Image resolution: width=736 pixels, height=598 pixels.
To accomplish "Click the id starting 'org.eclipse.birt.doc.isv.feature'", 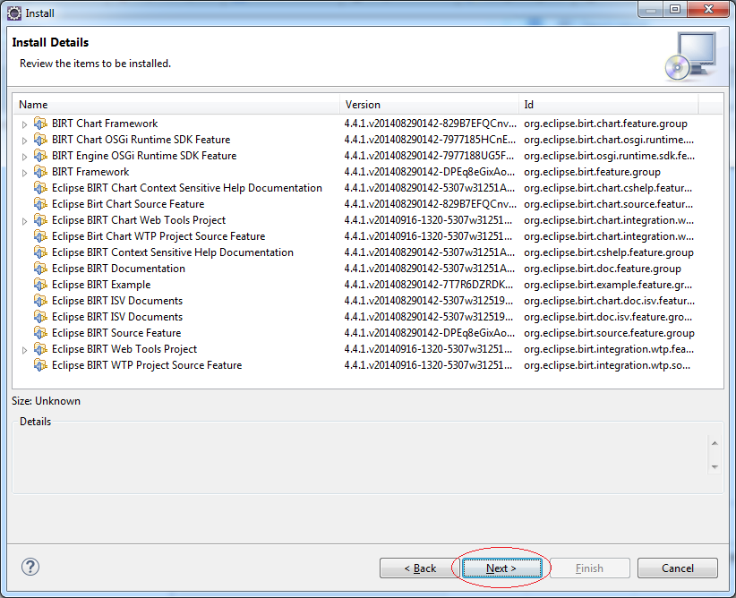I will [x=608, y=317].
